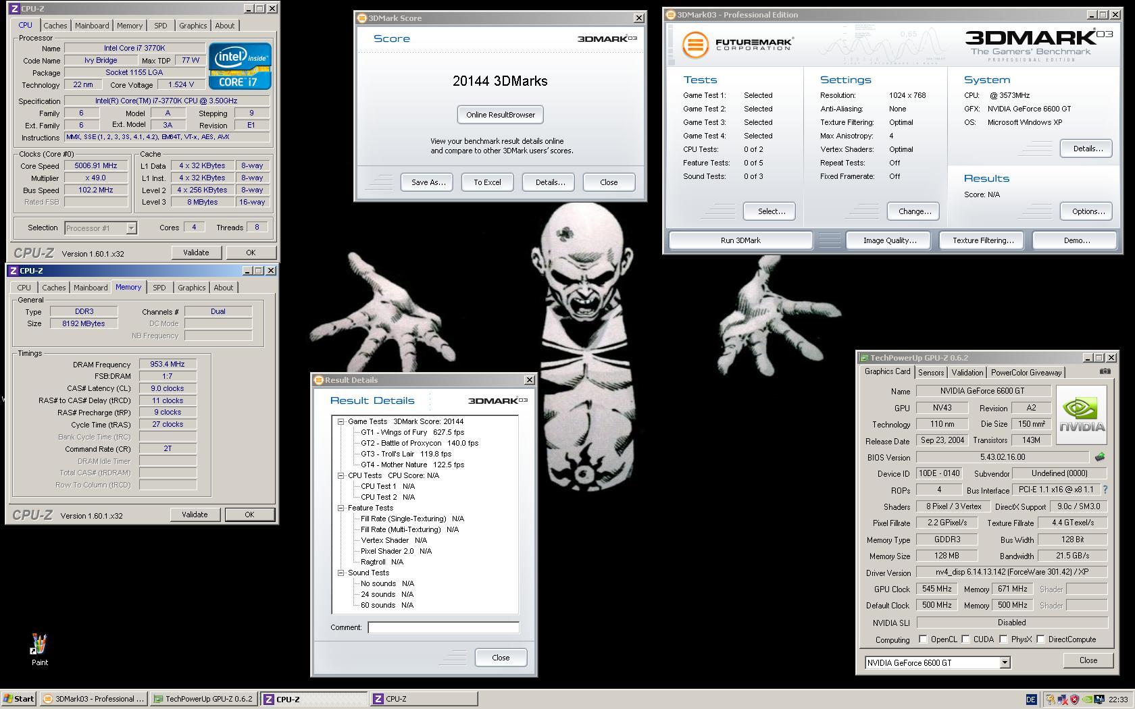Screen dimensions: 1135x709
Task: Switch to the 3DMark03 taskbar item
Action: [x=93, y=699]
